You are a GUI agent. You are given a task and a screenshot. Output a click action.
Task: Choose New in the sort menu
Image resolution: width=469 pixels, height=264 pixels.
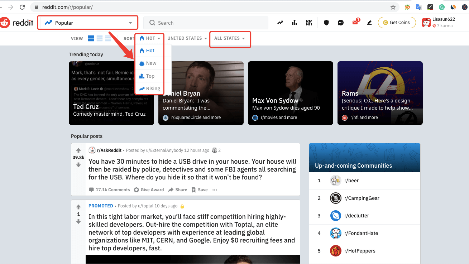coord(150,63)
